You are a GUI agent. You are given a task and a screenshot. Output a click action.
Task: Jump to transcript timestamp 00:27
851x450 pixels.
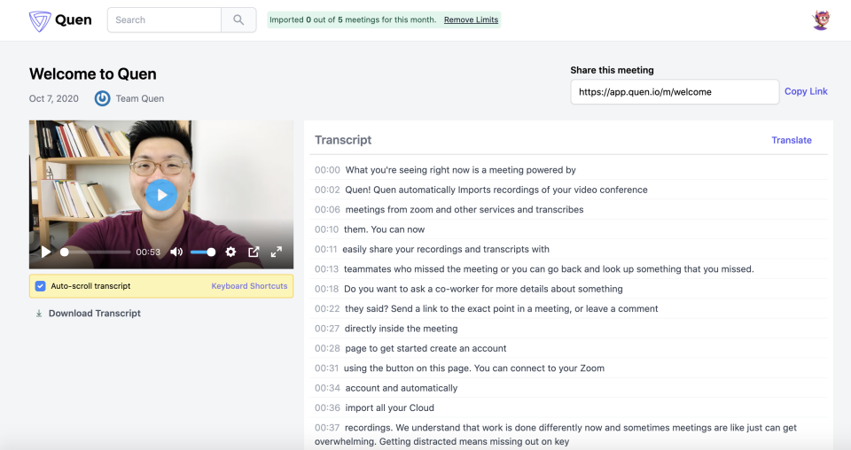pyautogui.click(x=327, y=329)
